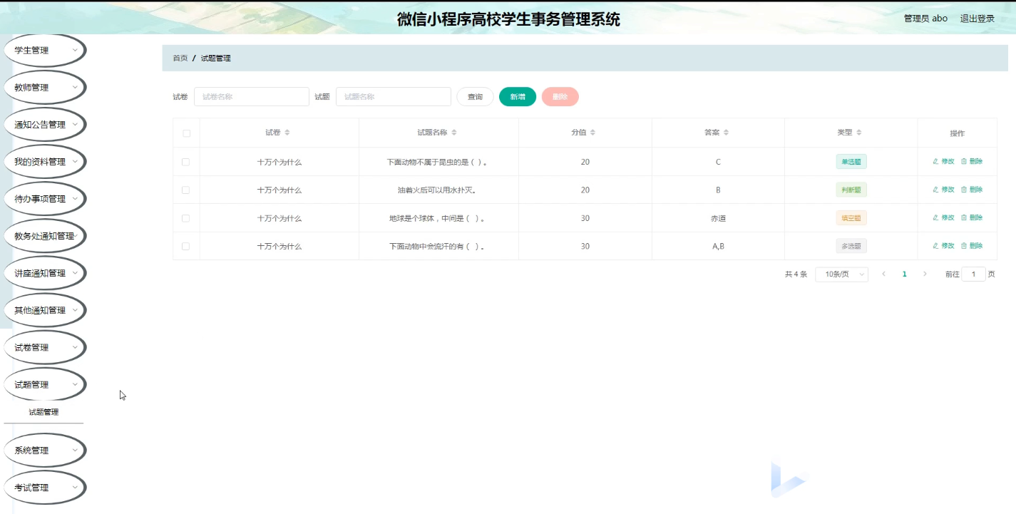Expand 待办事项管理 sidebar menu

tap(45, 199)
